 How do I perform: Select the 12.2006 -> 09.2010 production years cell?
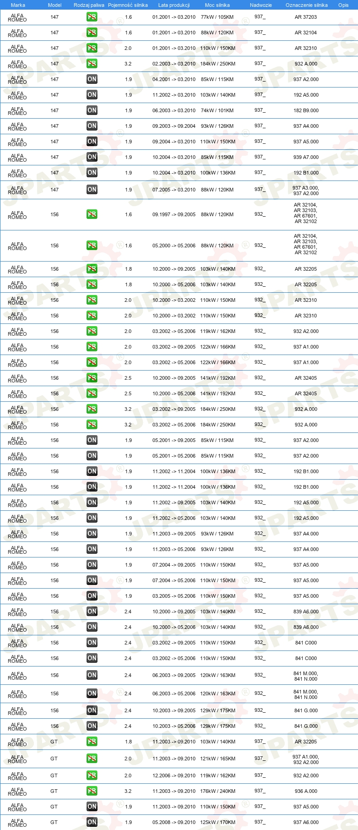174,775
